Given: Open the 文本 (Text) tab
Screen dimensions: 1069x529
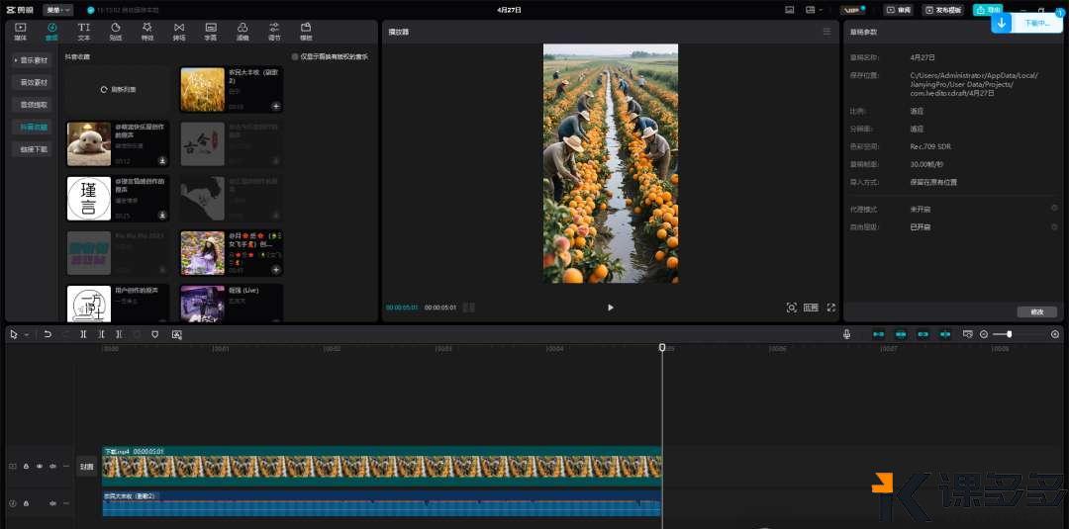Looking at the screenshot, I should (83, 31).
